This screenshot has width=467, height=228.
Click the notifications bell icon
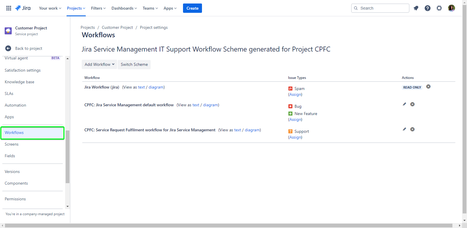click(x=416, y=8)
